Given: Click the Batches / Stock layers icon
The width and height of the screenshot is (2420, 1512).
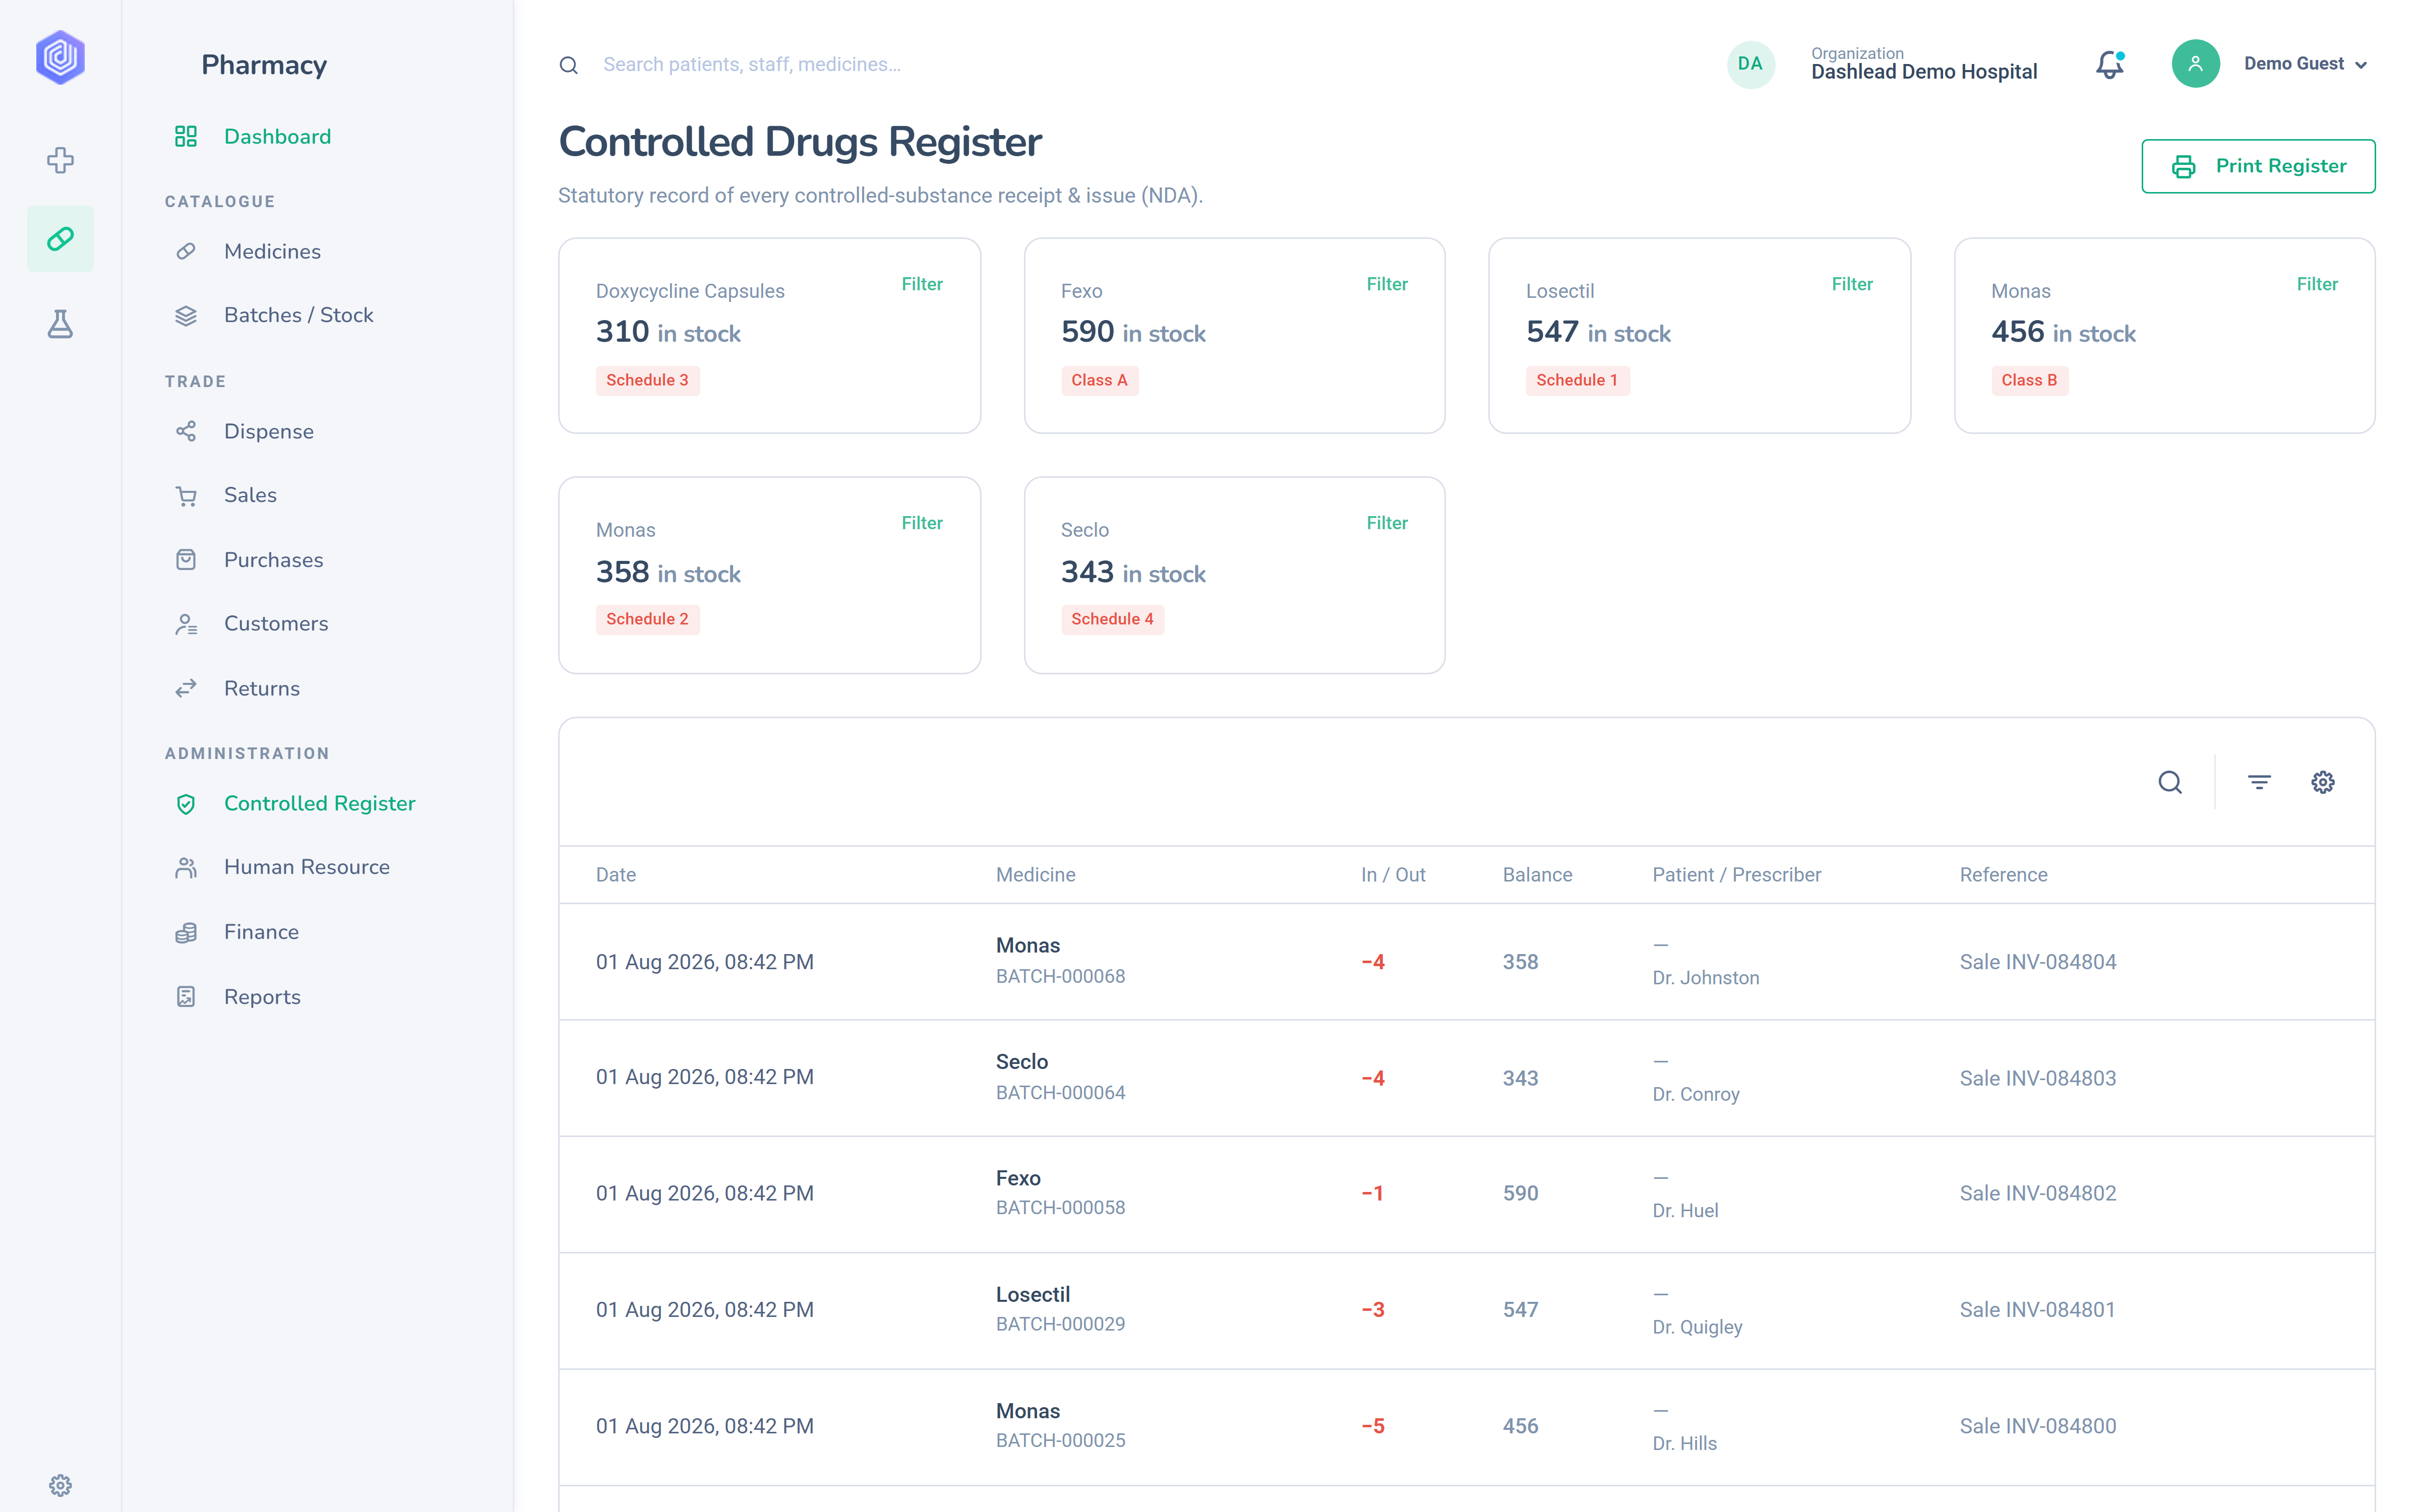Looking at the screenshot, I should coord(186,316).
